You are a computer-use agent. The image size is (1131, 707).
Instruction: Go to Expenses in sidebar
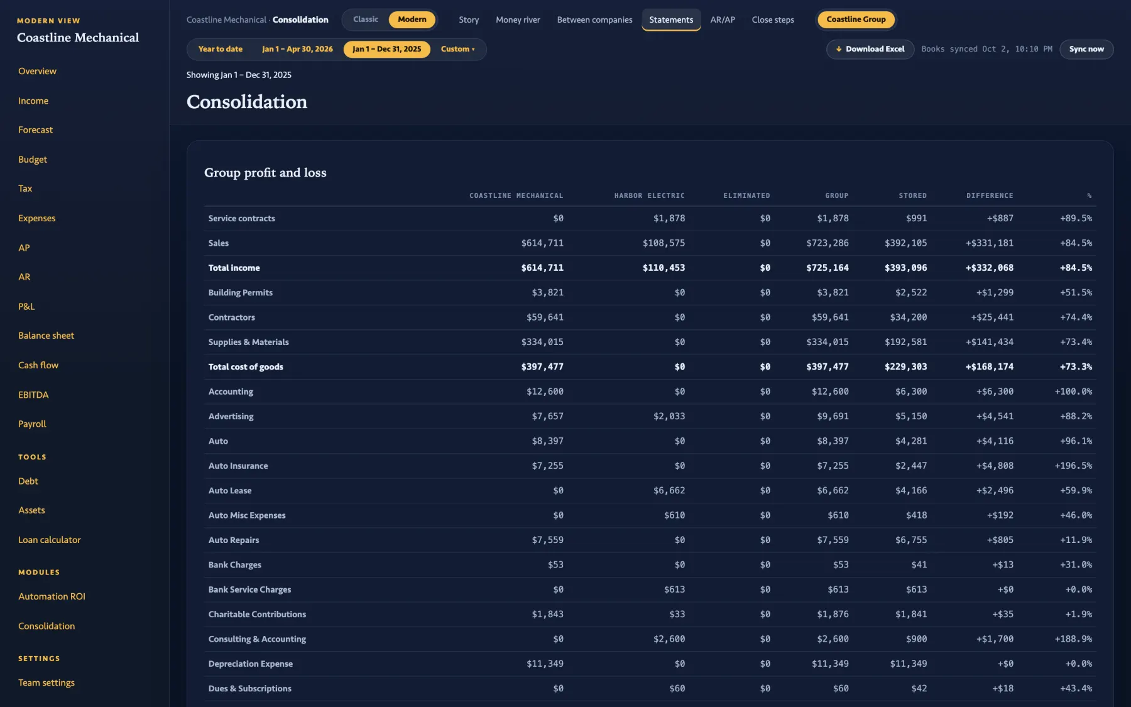click(x=37, y=218)
